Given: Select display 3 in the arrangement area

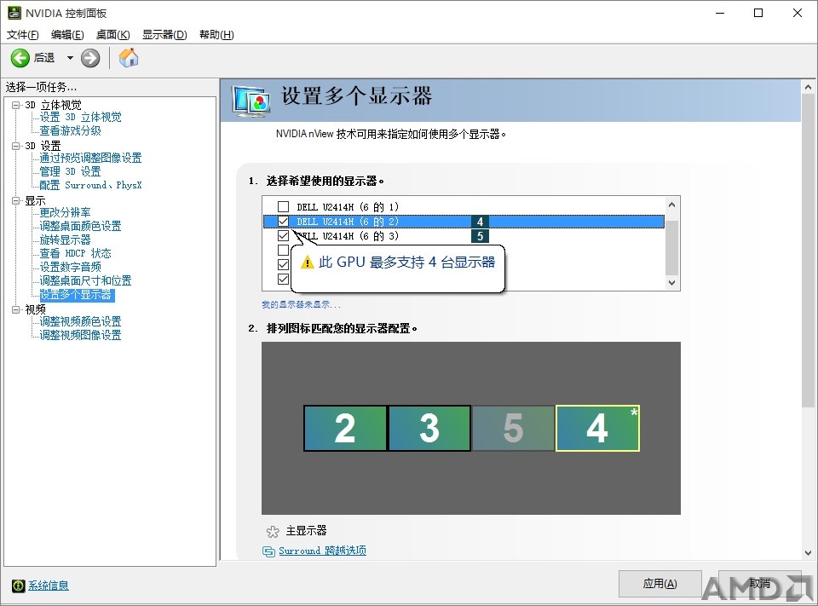Looking at the screenshot, I should [429, 428].
